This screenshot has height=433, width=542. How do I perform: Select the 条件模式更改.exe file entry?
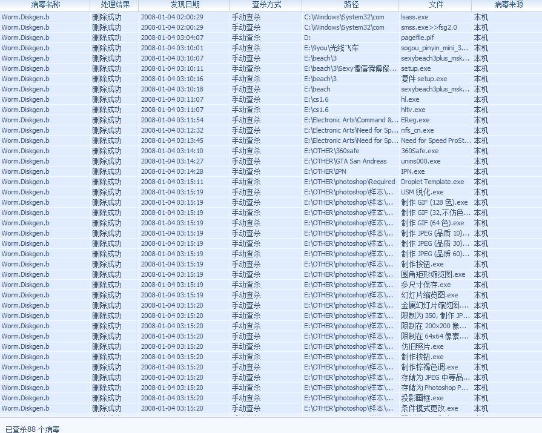pyautogui.click(x=429, y=408)
